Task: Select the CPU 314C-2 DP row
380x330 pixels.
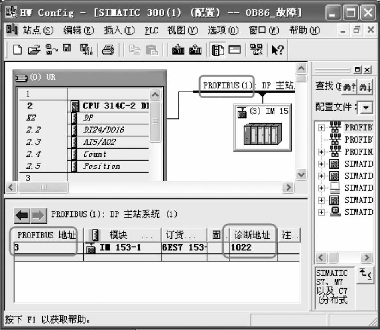Action: [x=84, y=106]
